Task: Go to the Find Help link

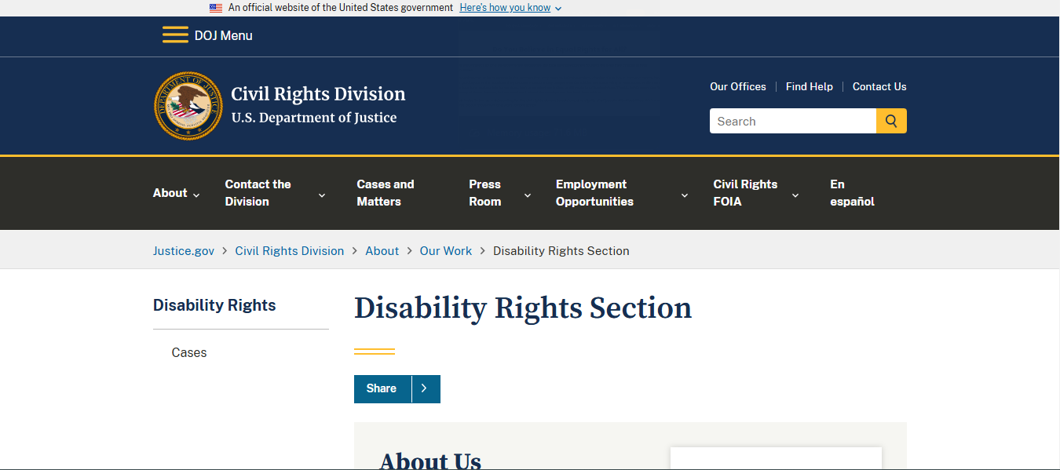Action: click(x=810, y=86)
